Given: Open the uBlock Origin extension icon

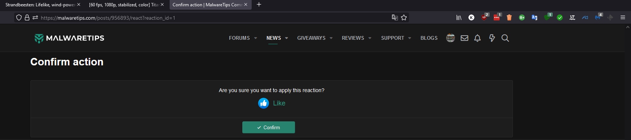Looking at the screenshot, I should 484,17.
